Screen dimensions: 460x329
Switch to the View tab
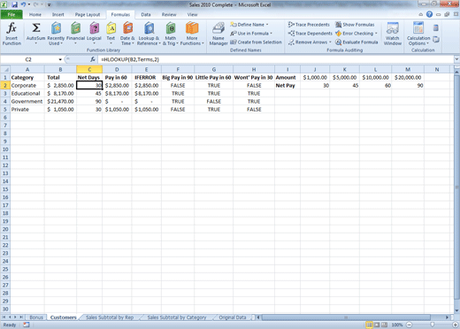point(192,14)
